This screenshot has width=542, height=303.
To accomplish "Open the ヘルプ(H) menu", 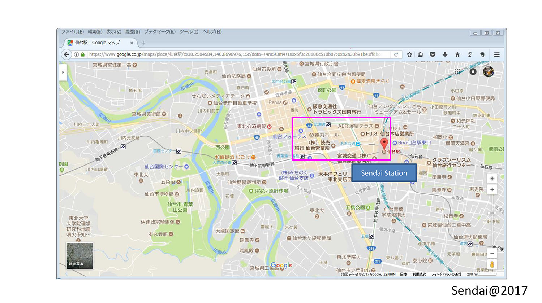I will 212,32.
